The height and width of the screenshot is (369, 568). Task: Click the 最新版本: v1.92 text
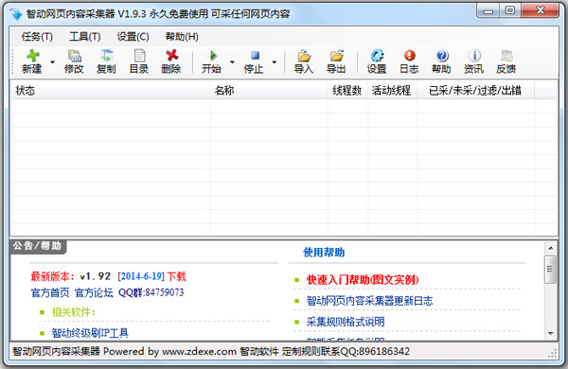(71, 276)
